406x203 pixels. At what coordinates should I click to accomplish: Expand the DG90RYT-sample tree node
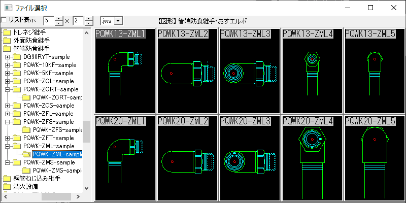[x=7, y=57]
